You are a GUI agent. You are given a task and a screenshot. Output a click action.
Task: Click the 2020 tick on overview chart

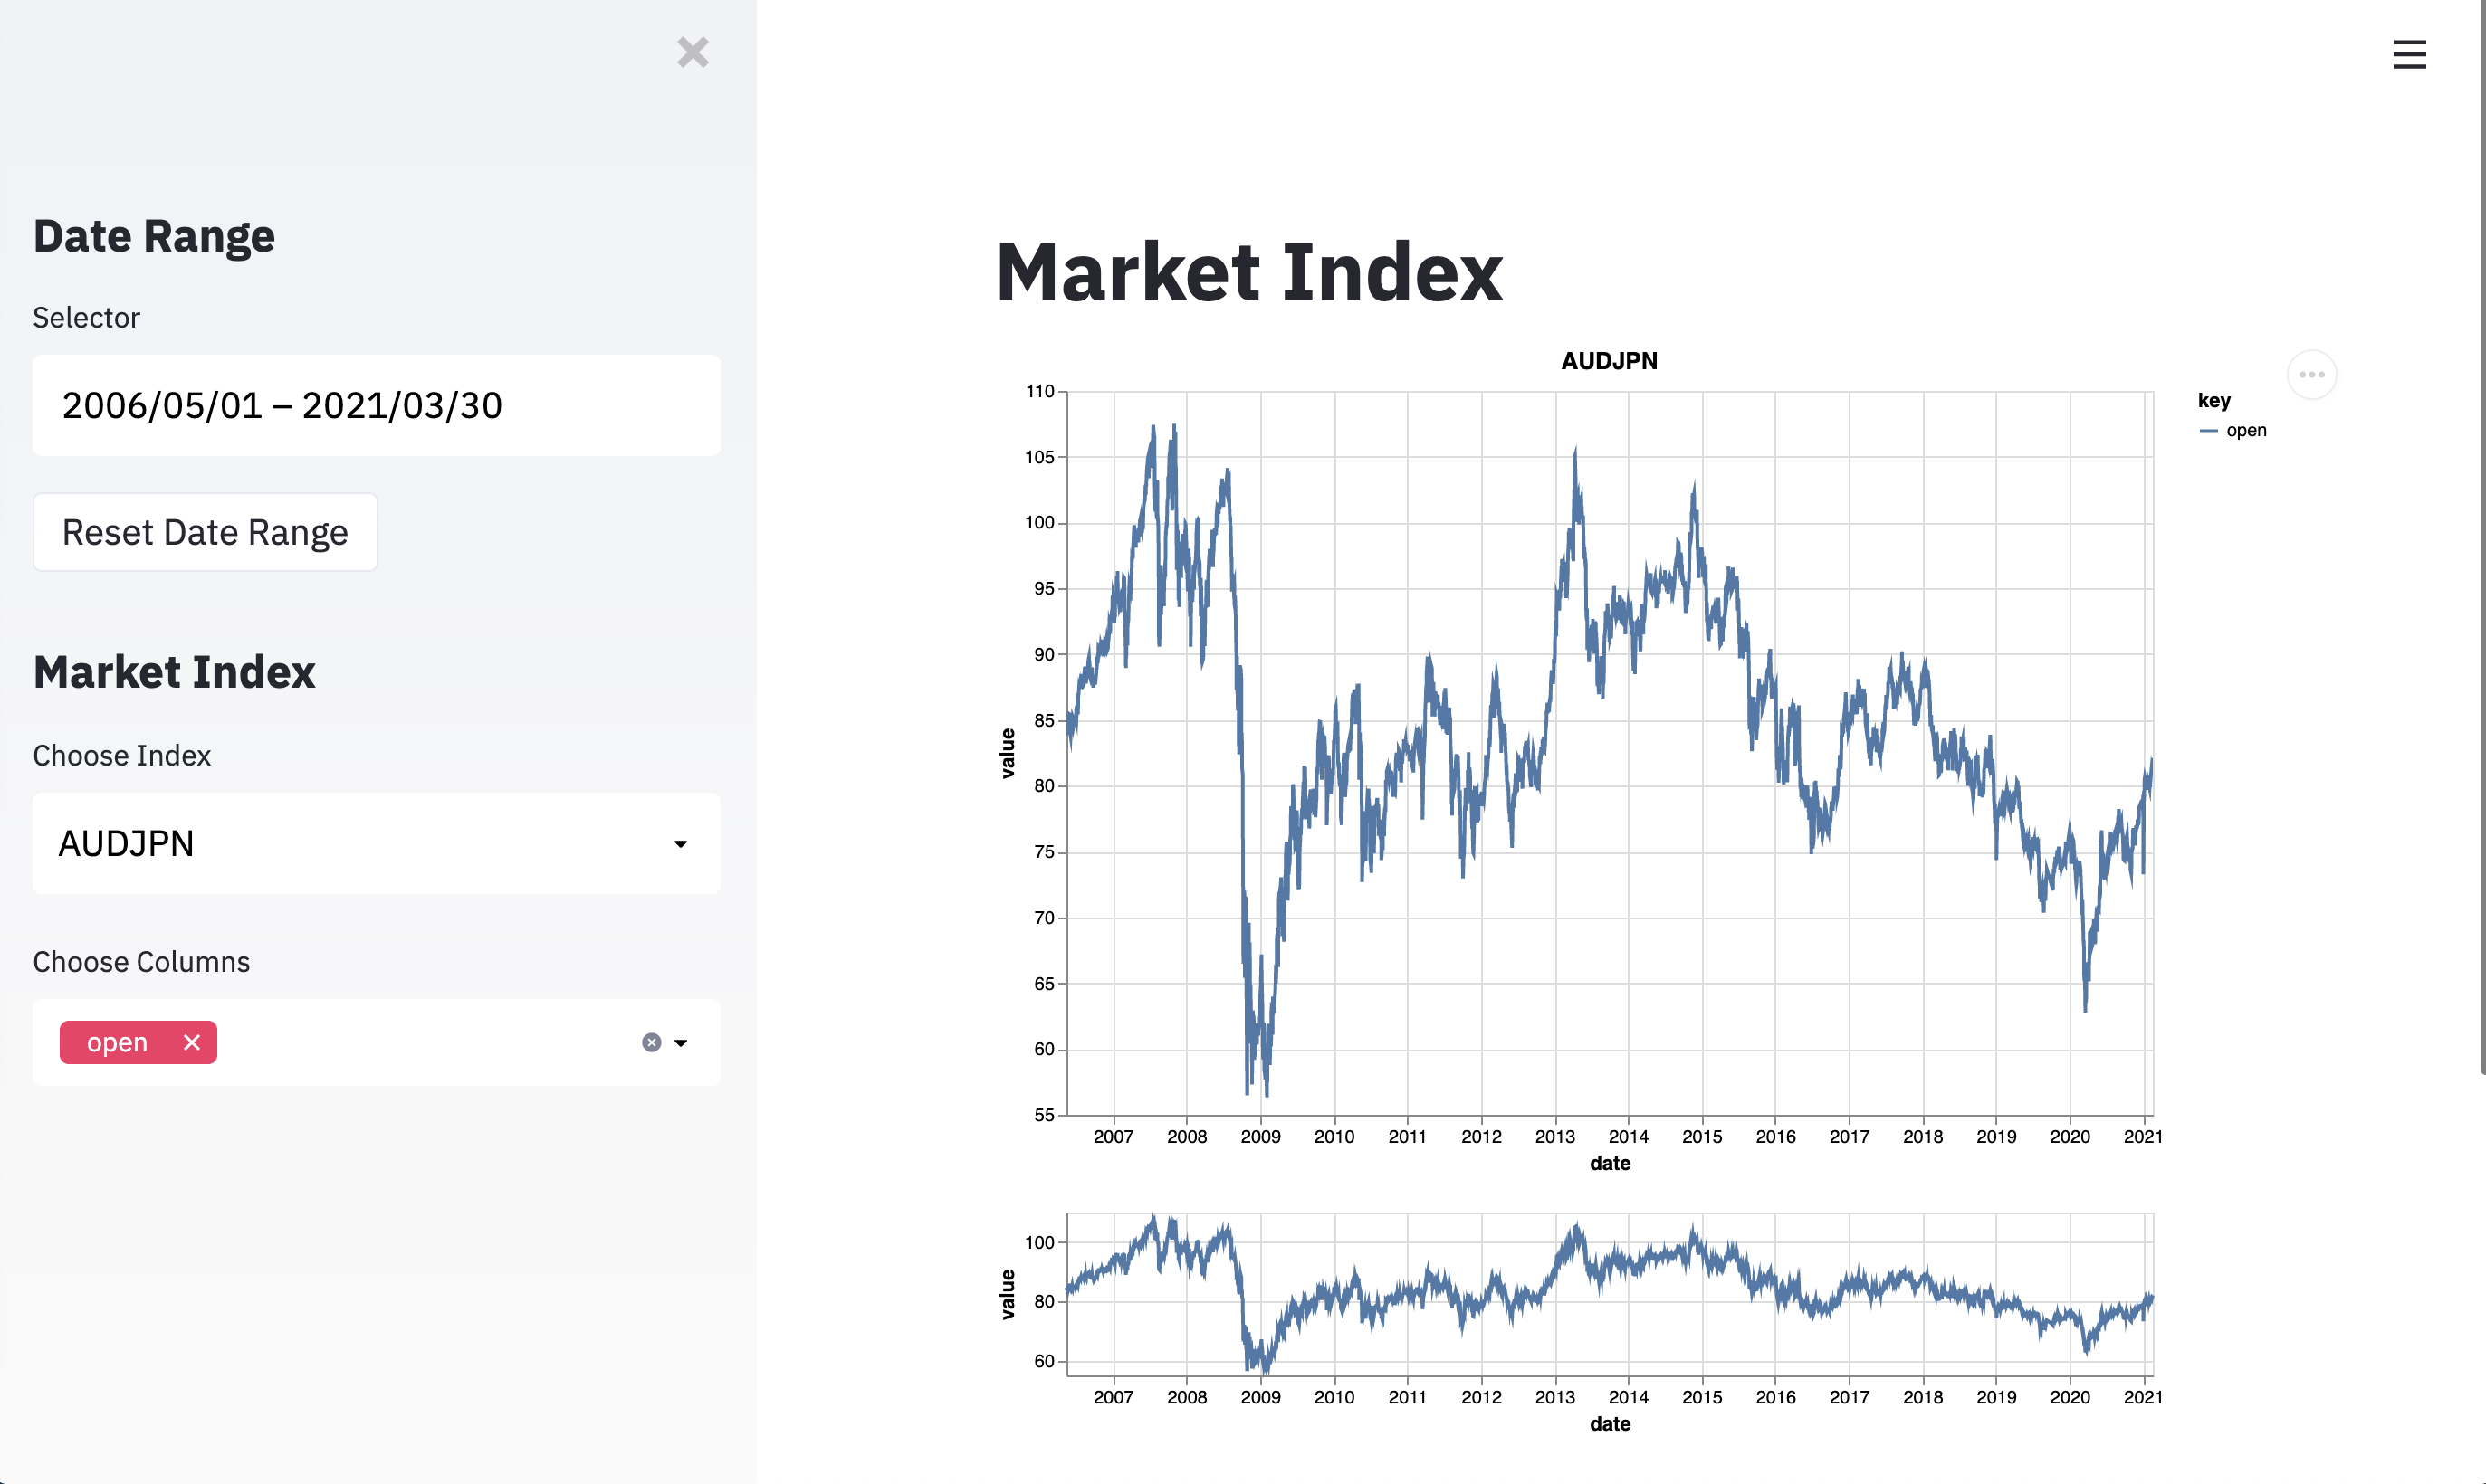[2069, 1397]
